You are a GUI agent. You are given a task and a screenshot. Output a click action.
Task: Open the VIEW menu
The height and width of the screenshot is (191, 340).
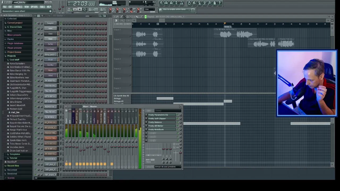[27, 7]
